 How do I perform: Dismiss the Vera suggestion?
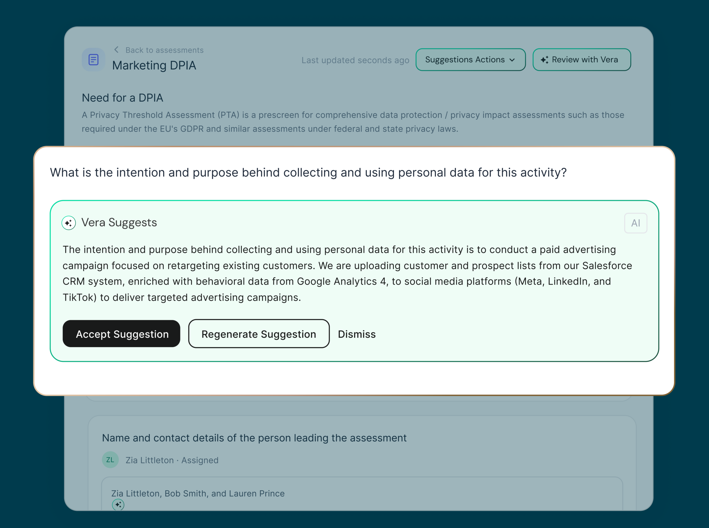[357, 334]
